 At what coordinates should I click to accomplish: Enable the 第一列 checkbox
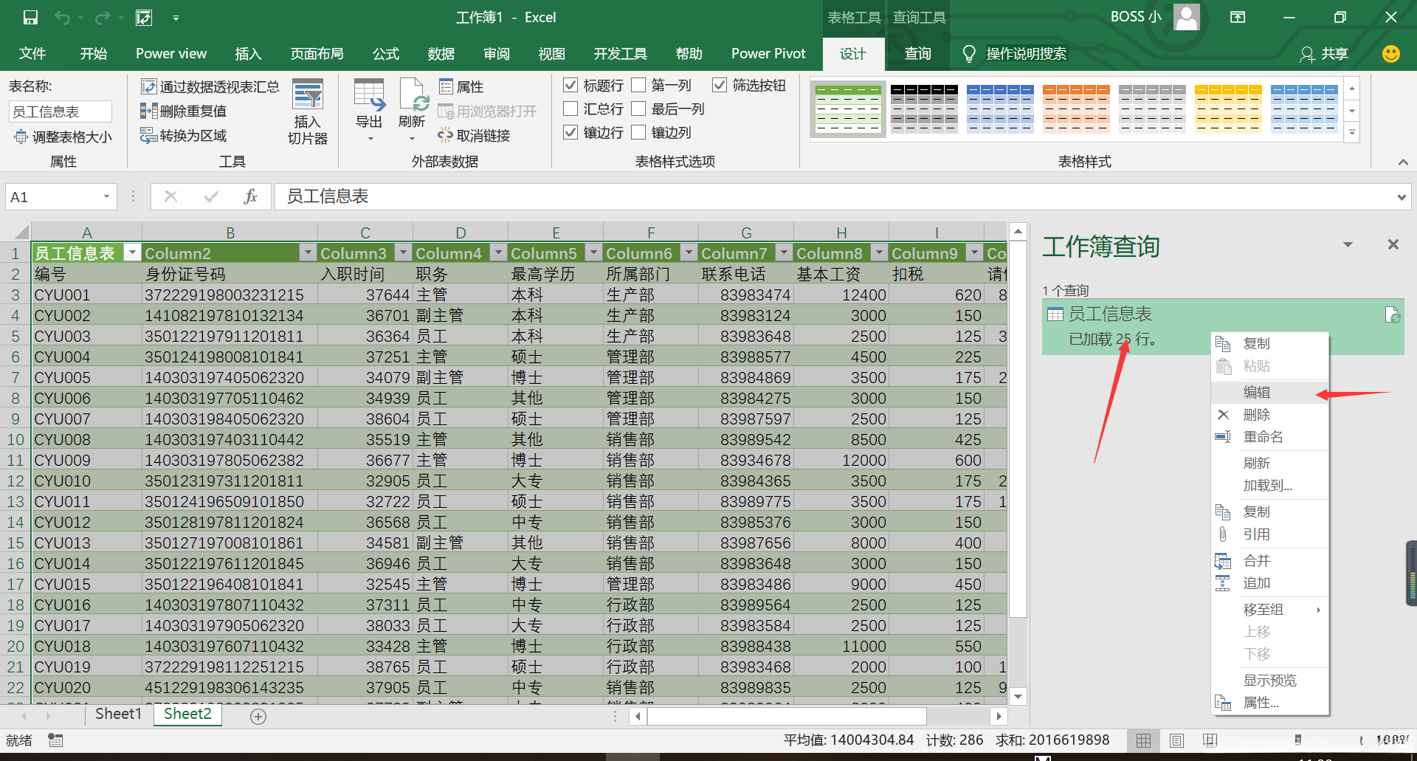click(x=640, y=85)
